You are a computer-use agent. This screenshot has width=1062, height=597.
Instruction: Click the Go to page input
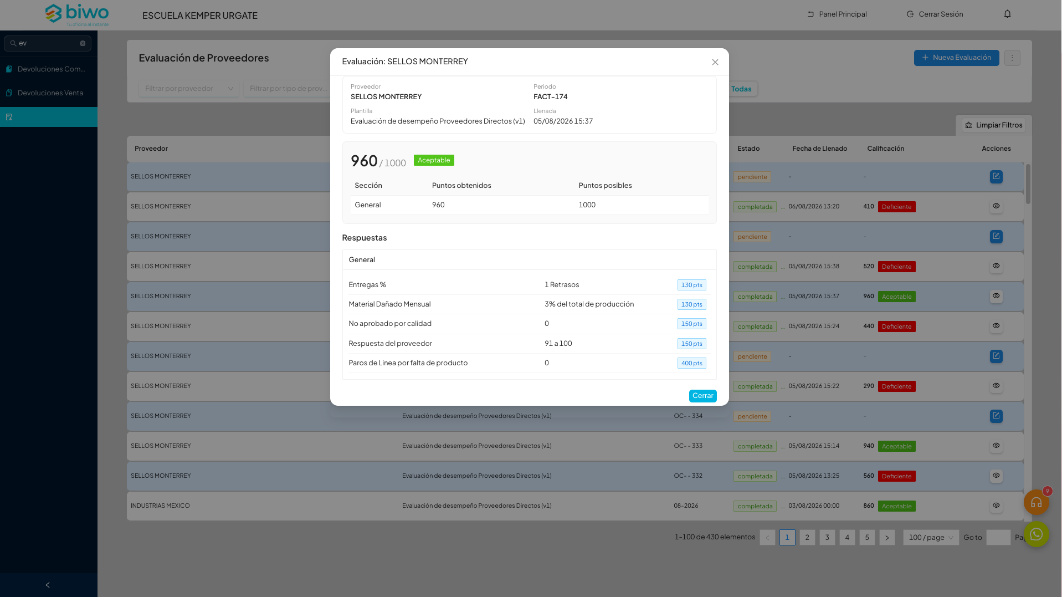[x=998, y=537]
